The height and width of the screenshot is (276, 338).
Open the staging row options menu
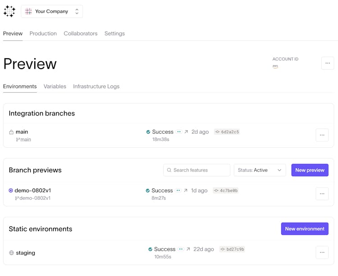pyautogui.click(x=322, y=253)
